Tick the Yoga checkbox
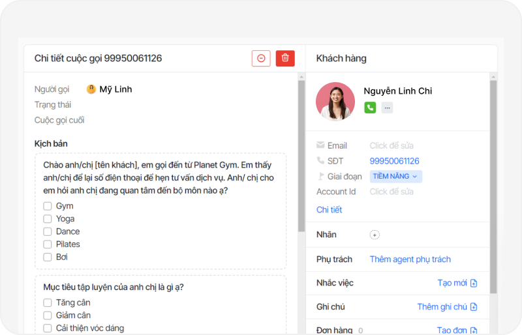522x335 pixels. pos(48,219)
